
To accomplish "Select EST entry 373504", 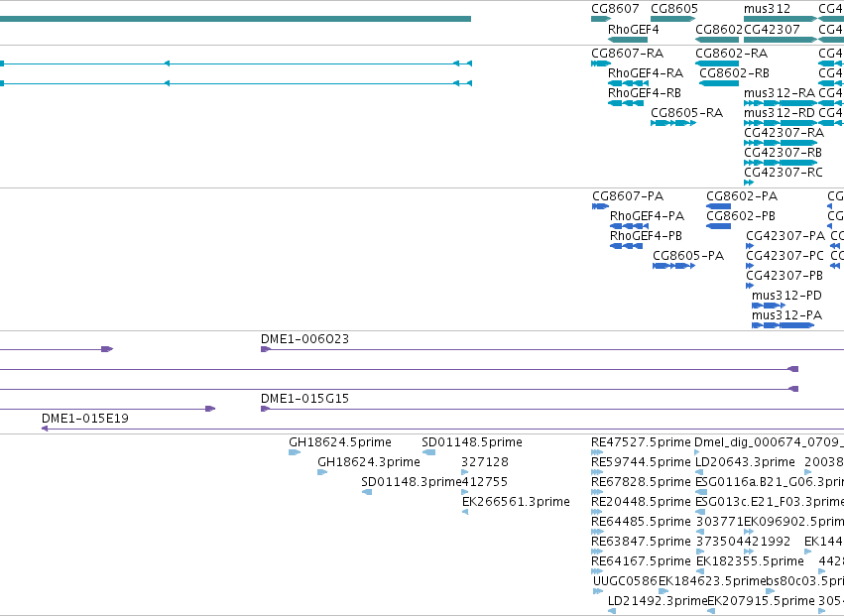I will click(720, 542).
